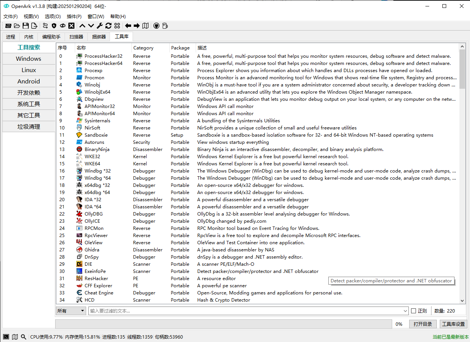
Task: Click the eye mask toolbar icon
Action: (63, 26)
